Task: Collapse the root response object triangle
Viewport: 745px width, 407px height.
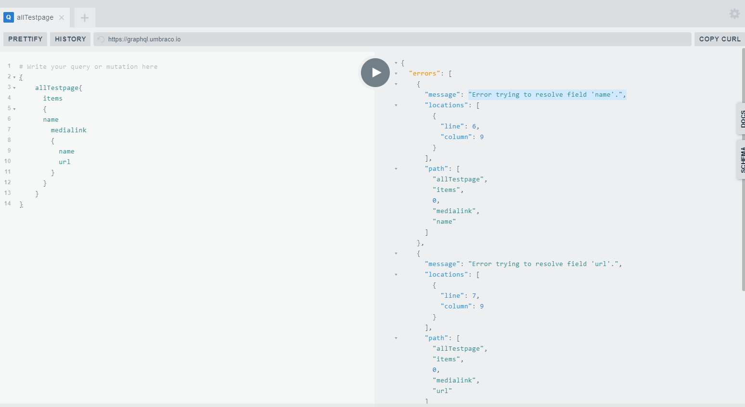Action: (x=396, y=63)
